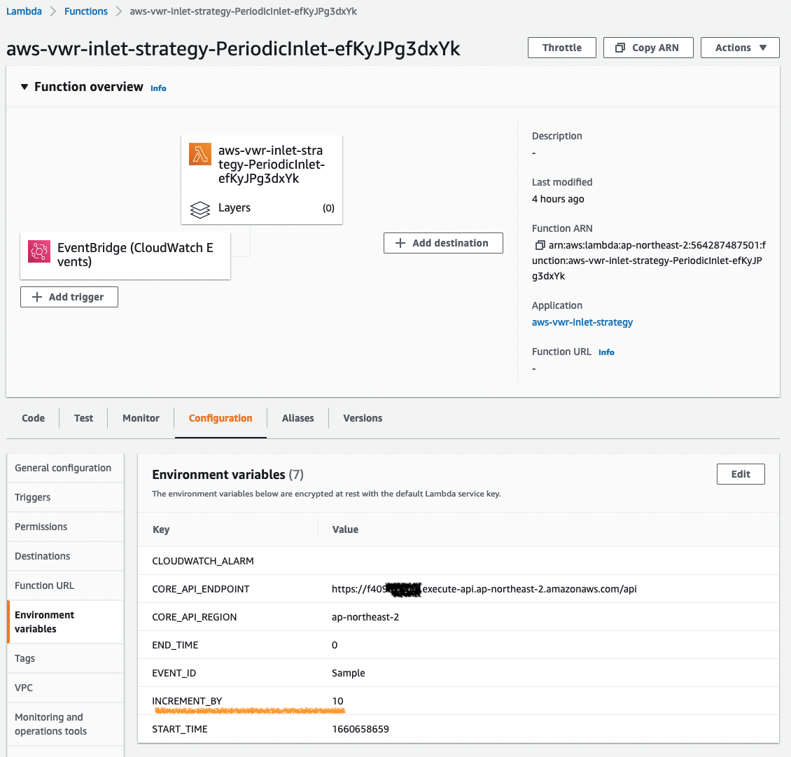Click the CORE_API_ENDPOINT key
This screenshot has width=791, height=757.
(201, 589)
